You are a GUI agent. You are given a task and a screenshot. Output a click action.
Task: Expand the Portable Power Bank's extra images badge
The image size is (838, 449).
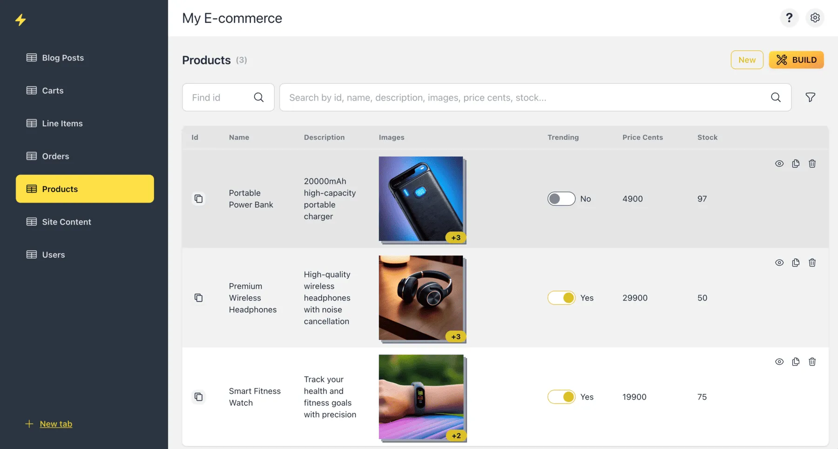tap(456, 237)
